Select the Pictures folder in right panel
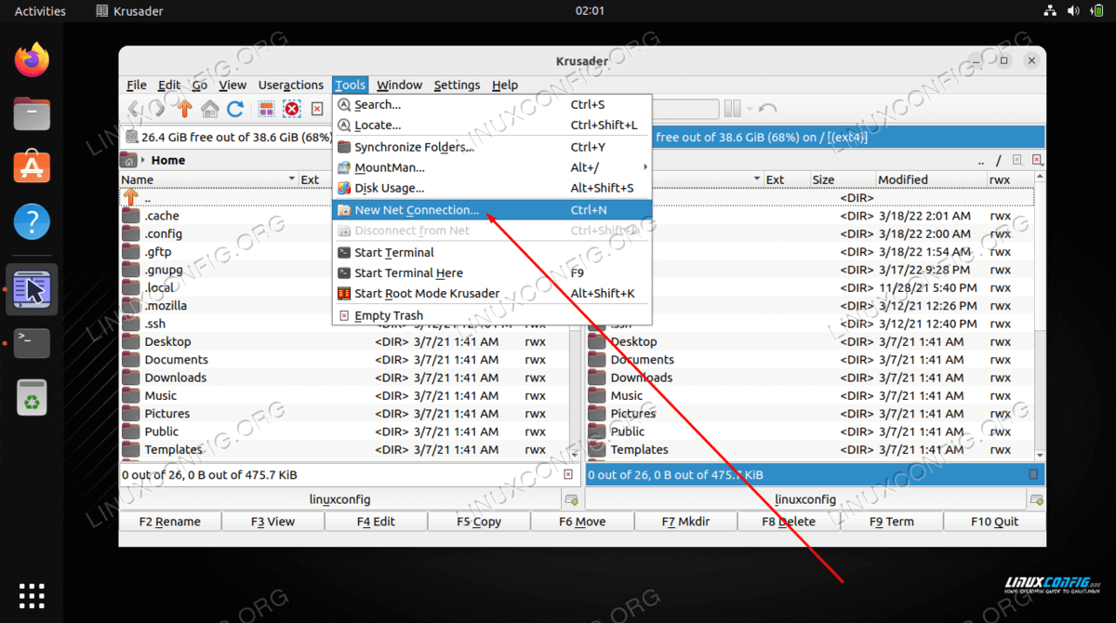 pos(633,414)
